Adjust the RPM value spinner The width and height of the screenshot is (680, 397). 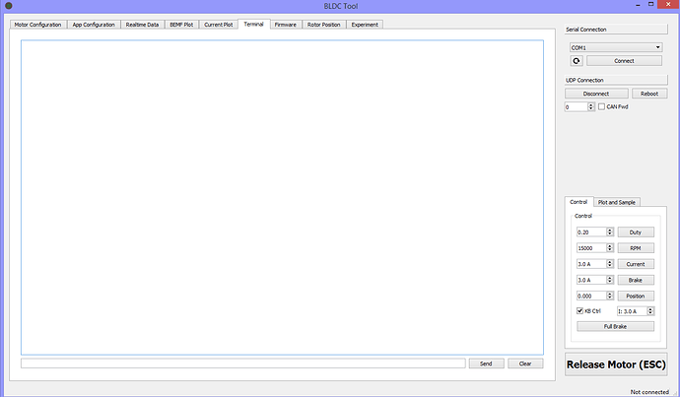click(610, 248)
